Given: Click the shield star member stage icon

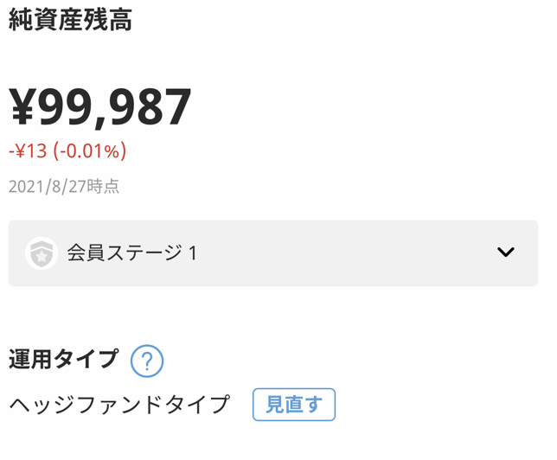Looking at the screenshot, I should coord(42,253).
